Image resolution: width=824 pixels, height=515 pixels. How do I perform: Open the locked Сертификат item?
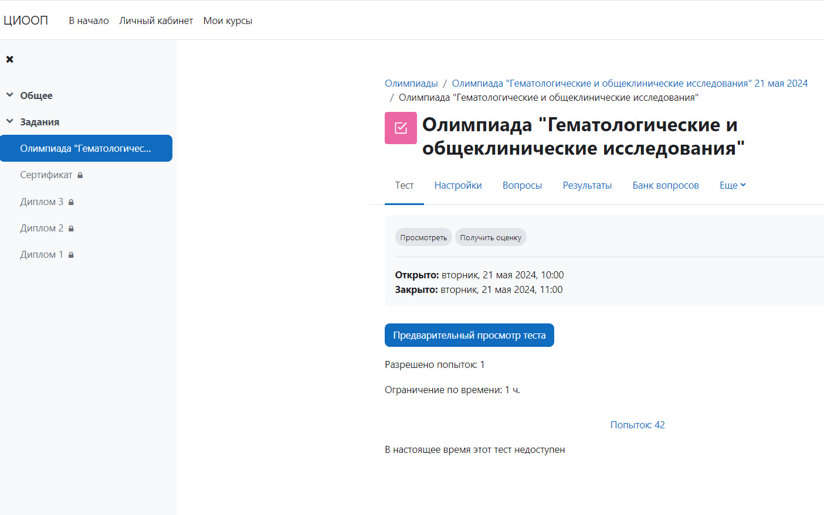pos(46,175)
